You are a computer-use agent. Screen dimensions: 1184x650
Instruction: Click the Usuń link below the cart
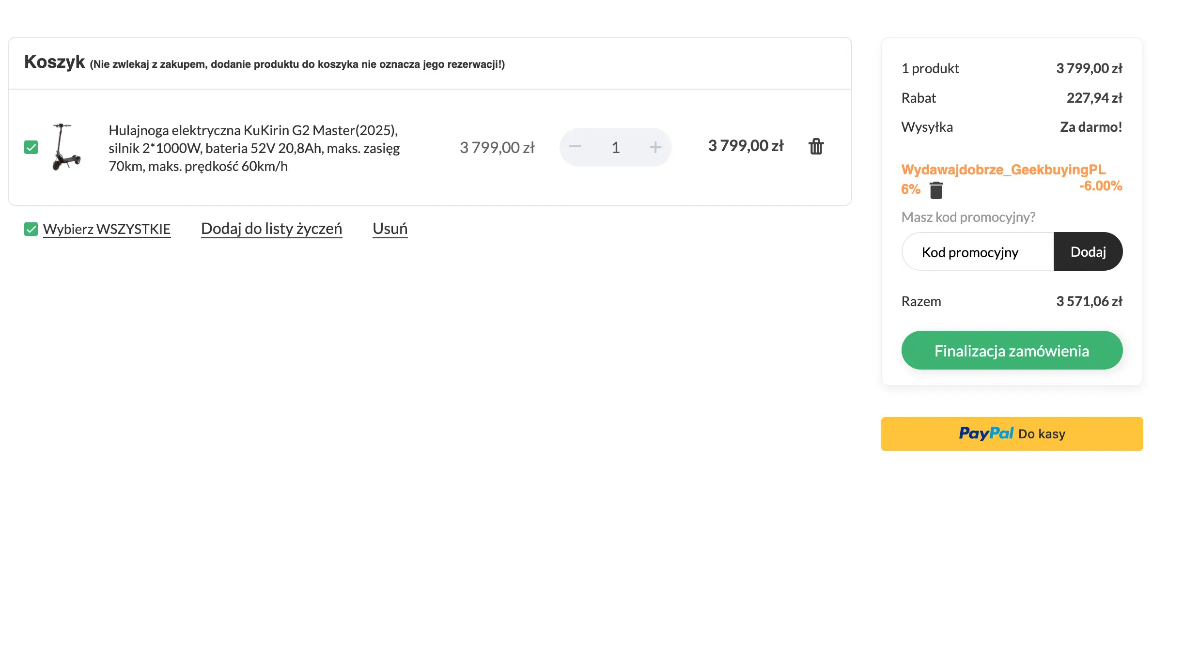(x=390, y=229)
